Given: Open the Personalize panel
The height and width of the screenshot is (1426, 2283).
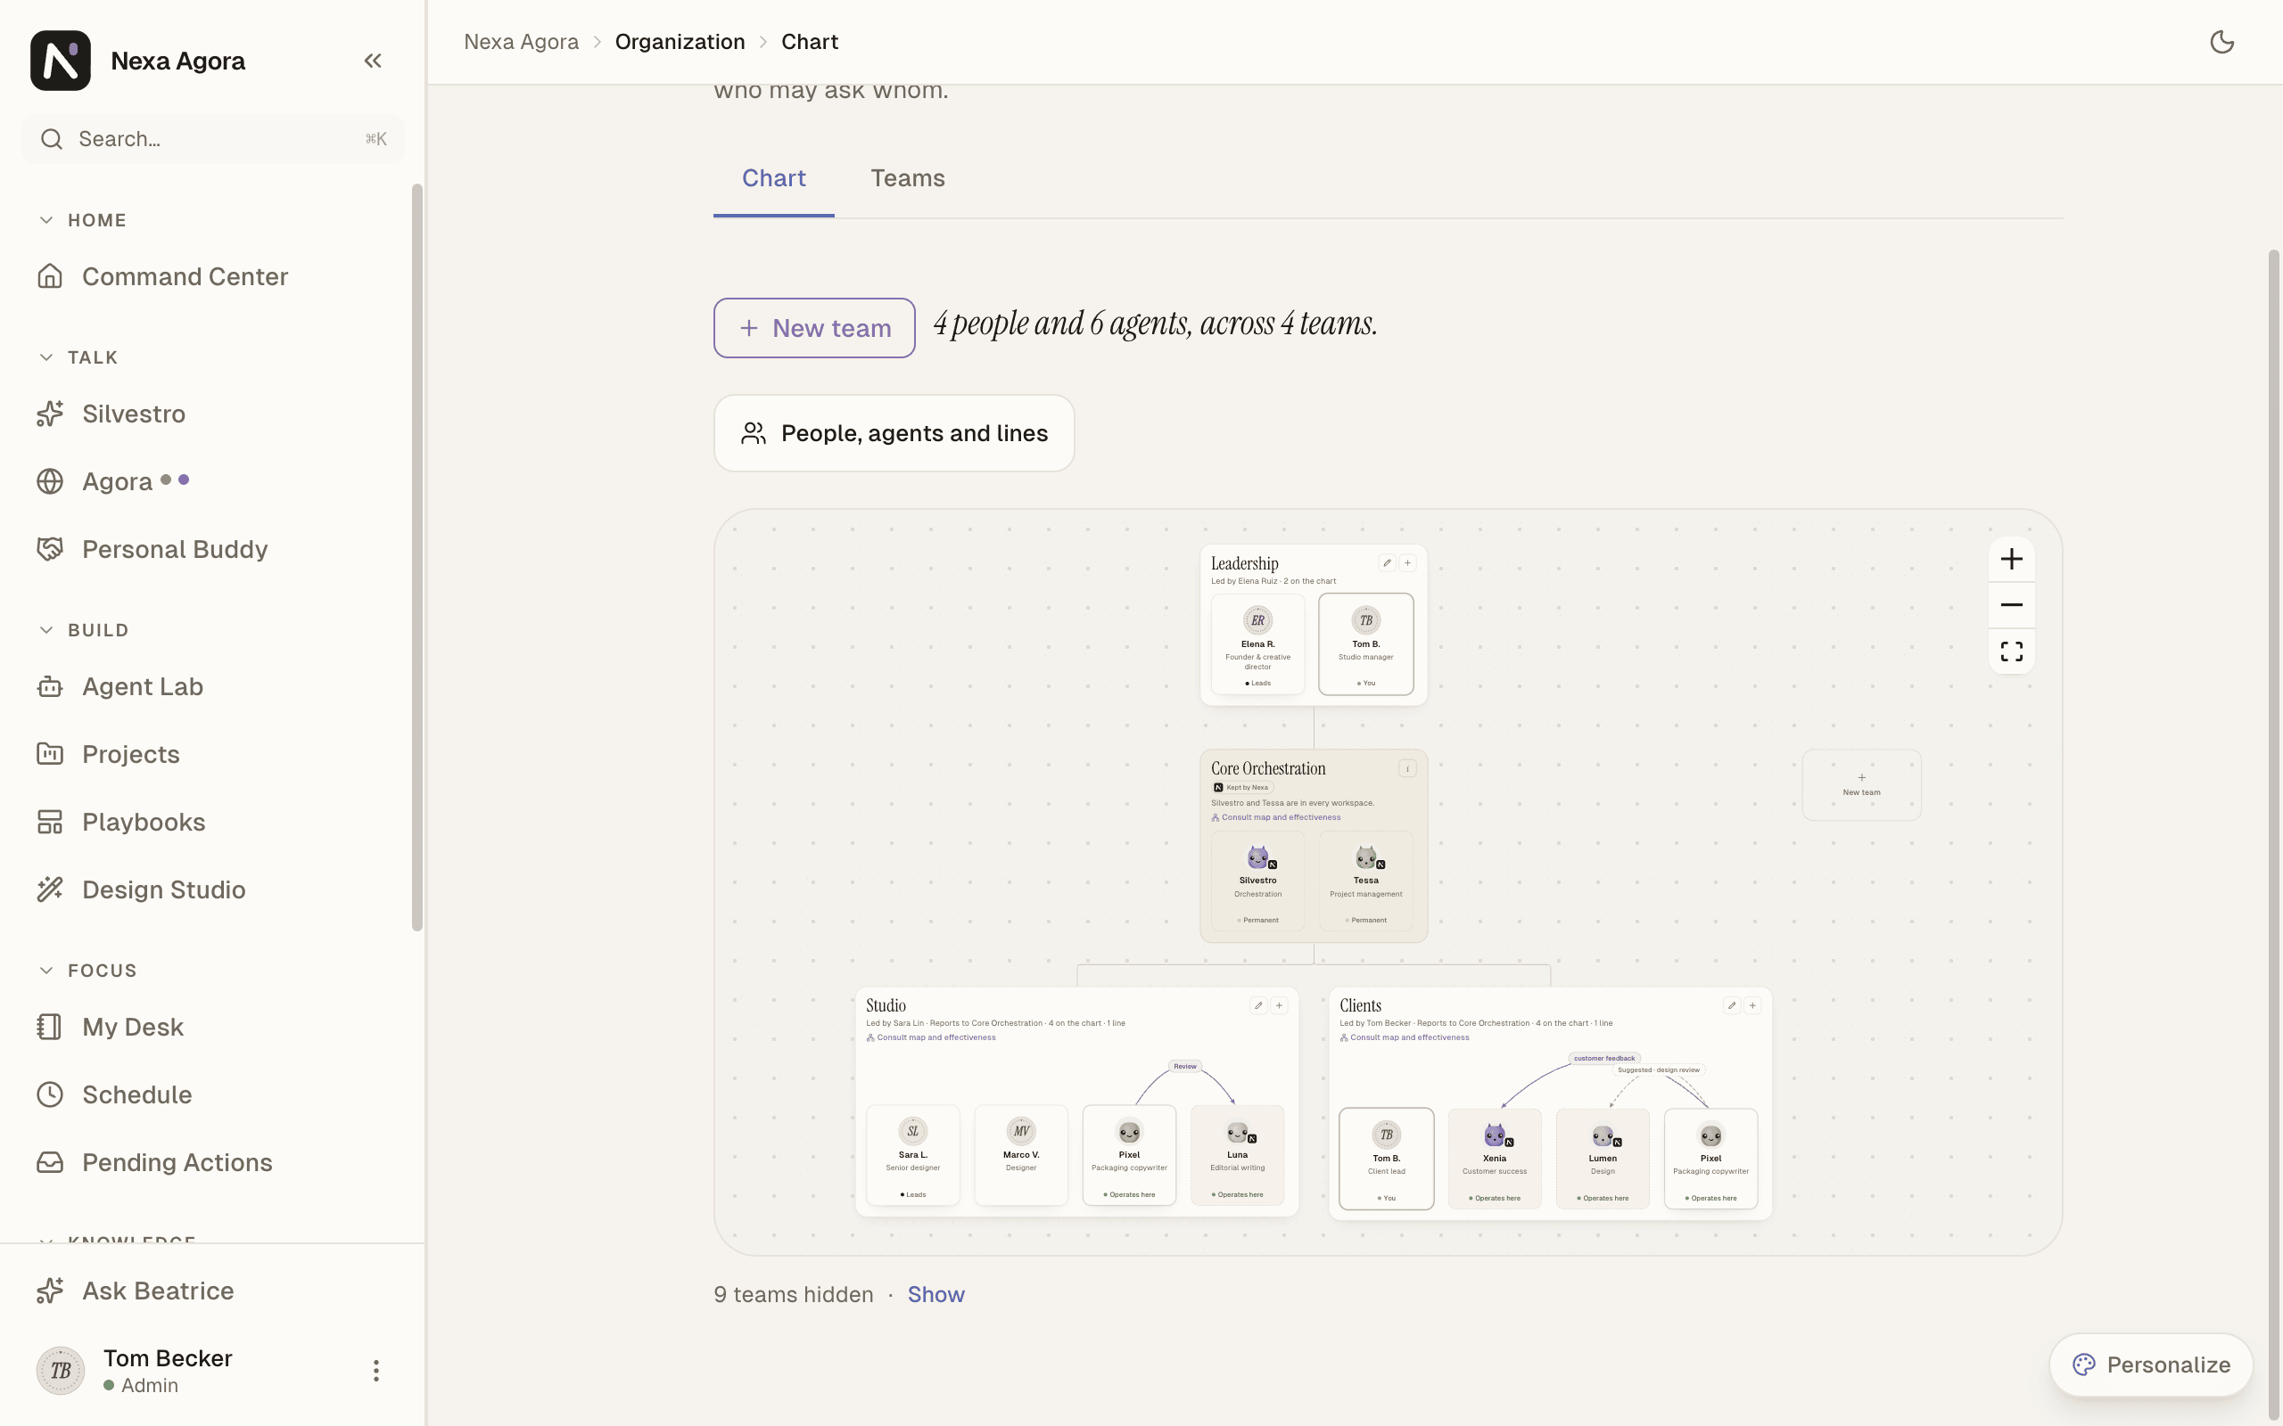Looking at the screenshot, I should click(x=2151, y=1365).
